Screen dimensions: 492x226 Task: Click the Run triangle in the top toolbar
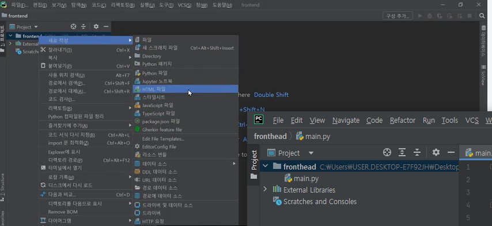420,16
